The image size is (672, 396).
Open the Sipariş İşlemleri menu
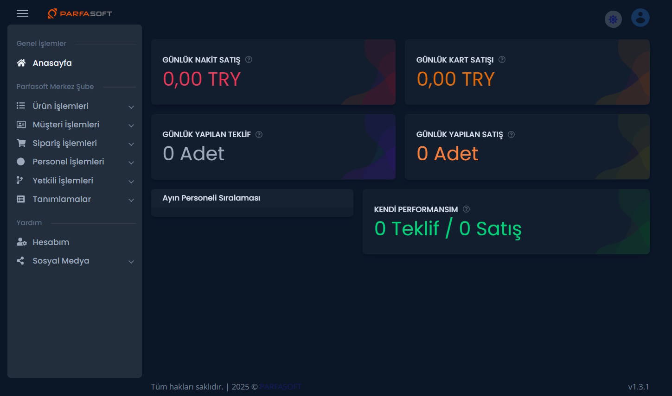click(64, 143)
